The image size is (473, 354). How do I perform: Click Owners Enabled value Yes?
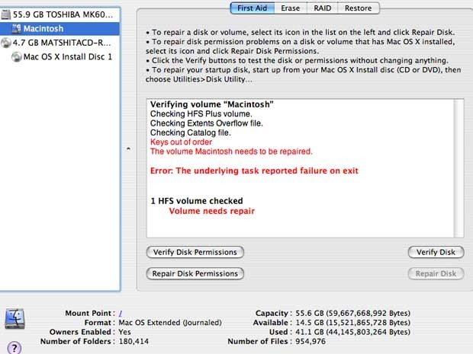(x=124, y=332)
